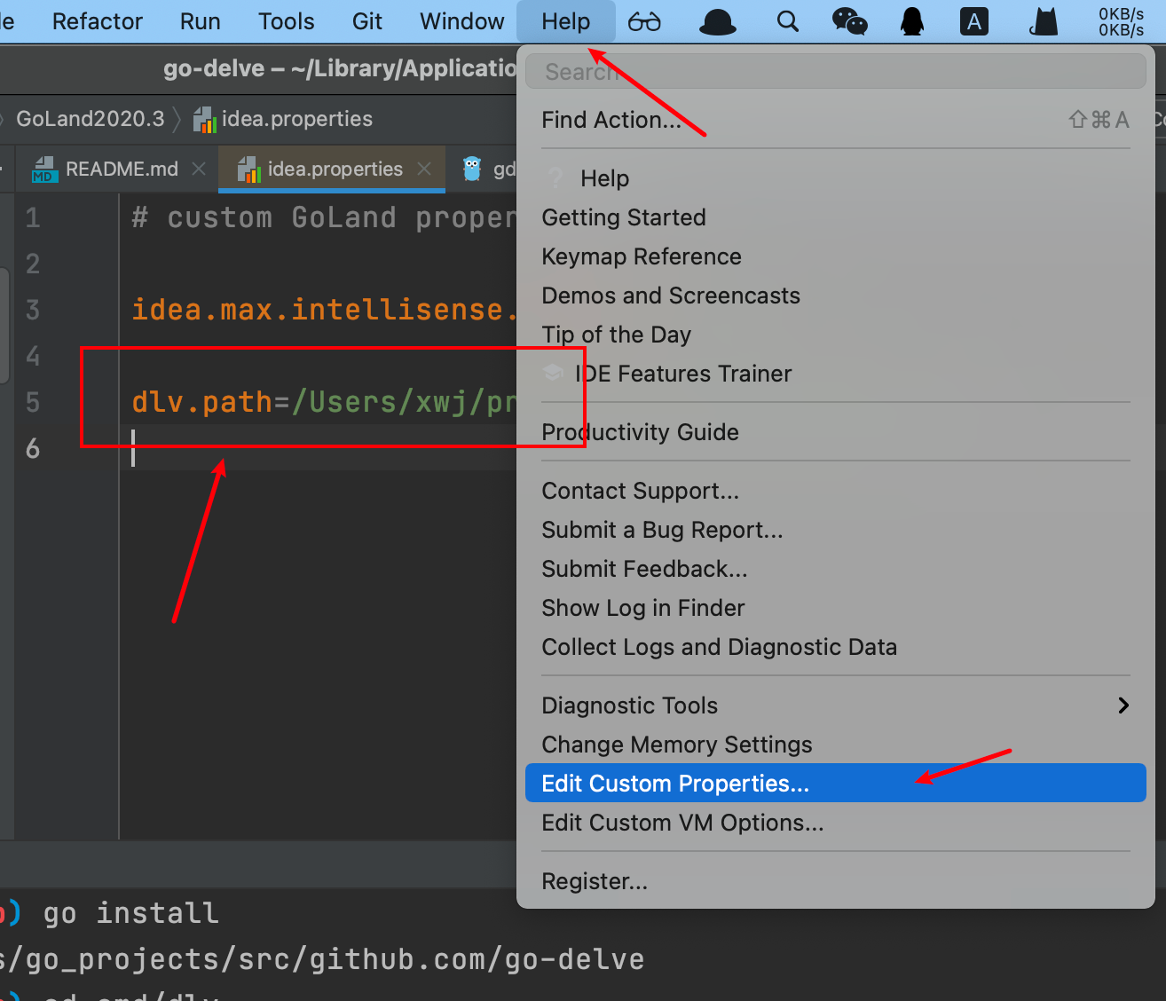This screenshot has height=1001, width=1166.
Task: Click the network speed 0KB/s indicator
Action: pyautogui.click(x=1121, y=21)
